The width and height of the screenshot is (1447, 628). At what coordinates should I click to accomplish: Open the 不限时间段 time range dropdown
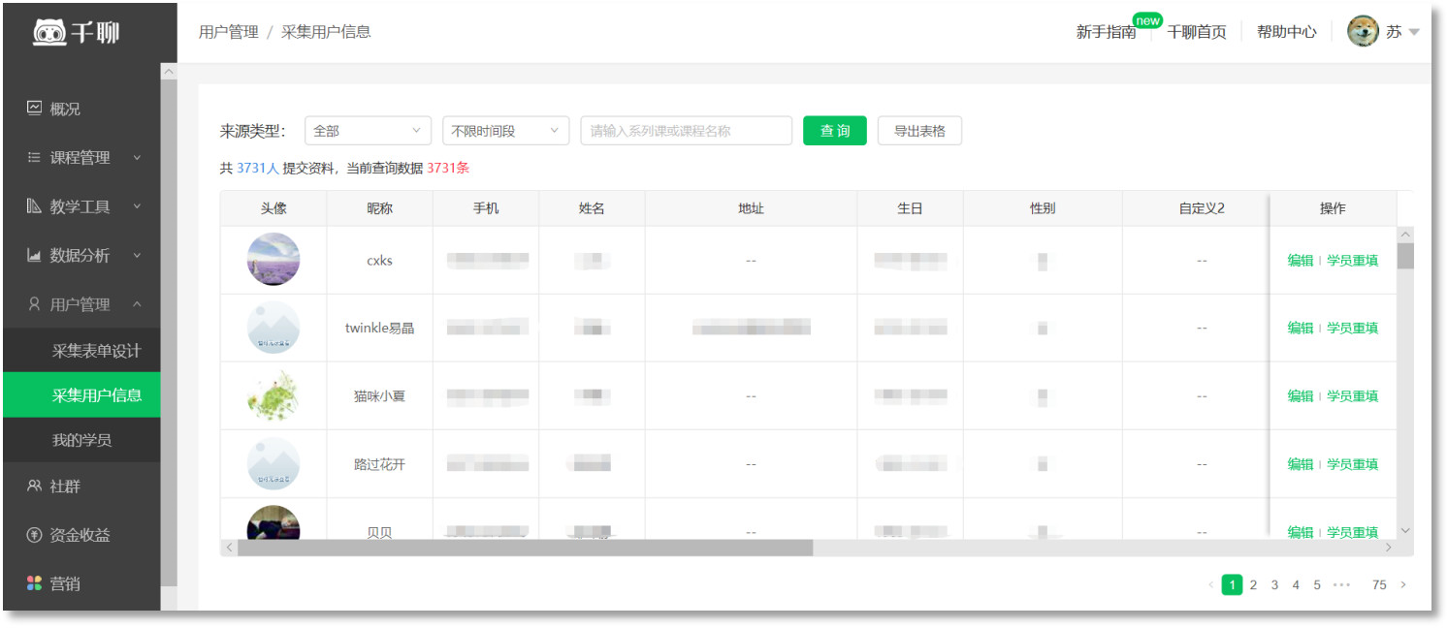(x=505, y=131)
